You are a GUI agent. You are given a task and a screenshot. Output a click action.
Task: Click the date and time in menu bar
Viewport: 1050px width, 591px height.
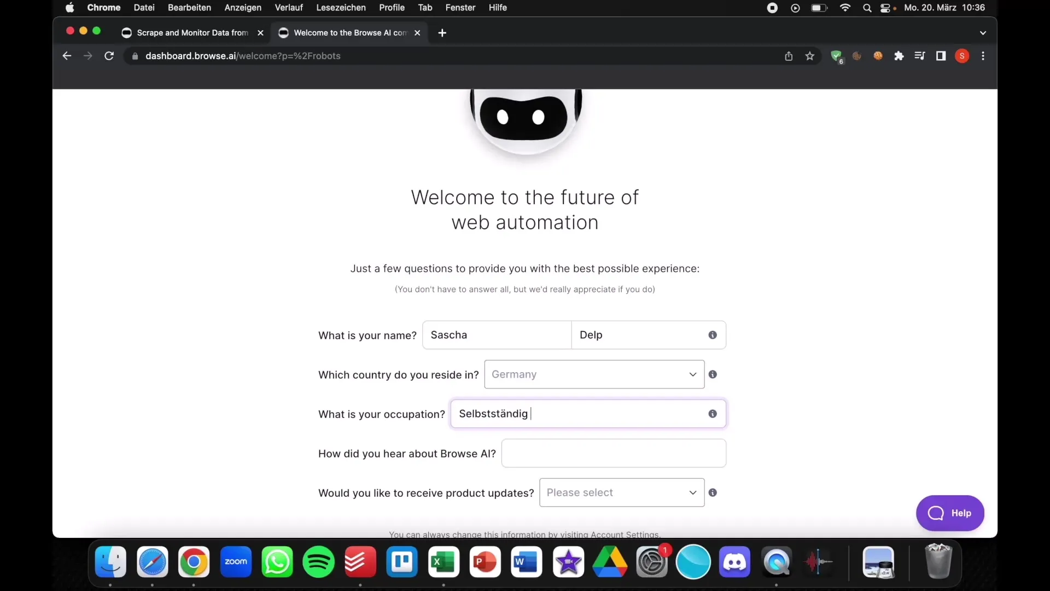[944, 8]
